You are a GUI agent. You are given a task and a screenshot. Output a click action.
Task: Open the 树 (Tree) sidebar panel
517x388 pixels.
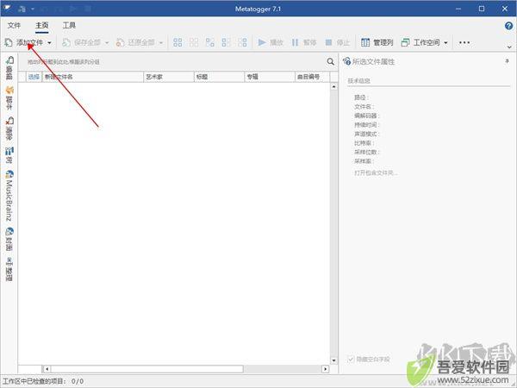(9, 155)
